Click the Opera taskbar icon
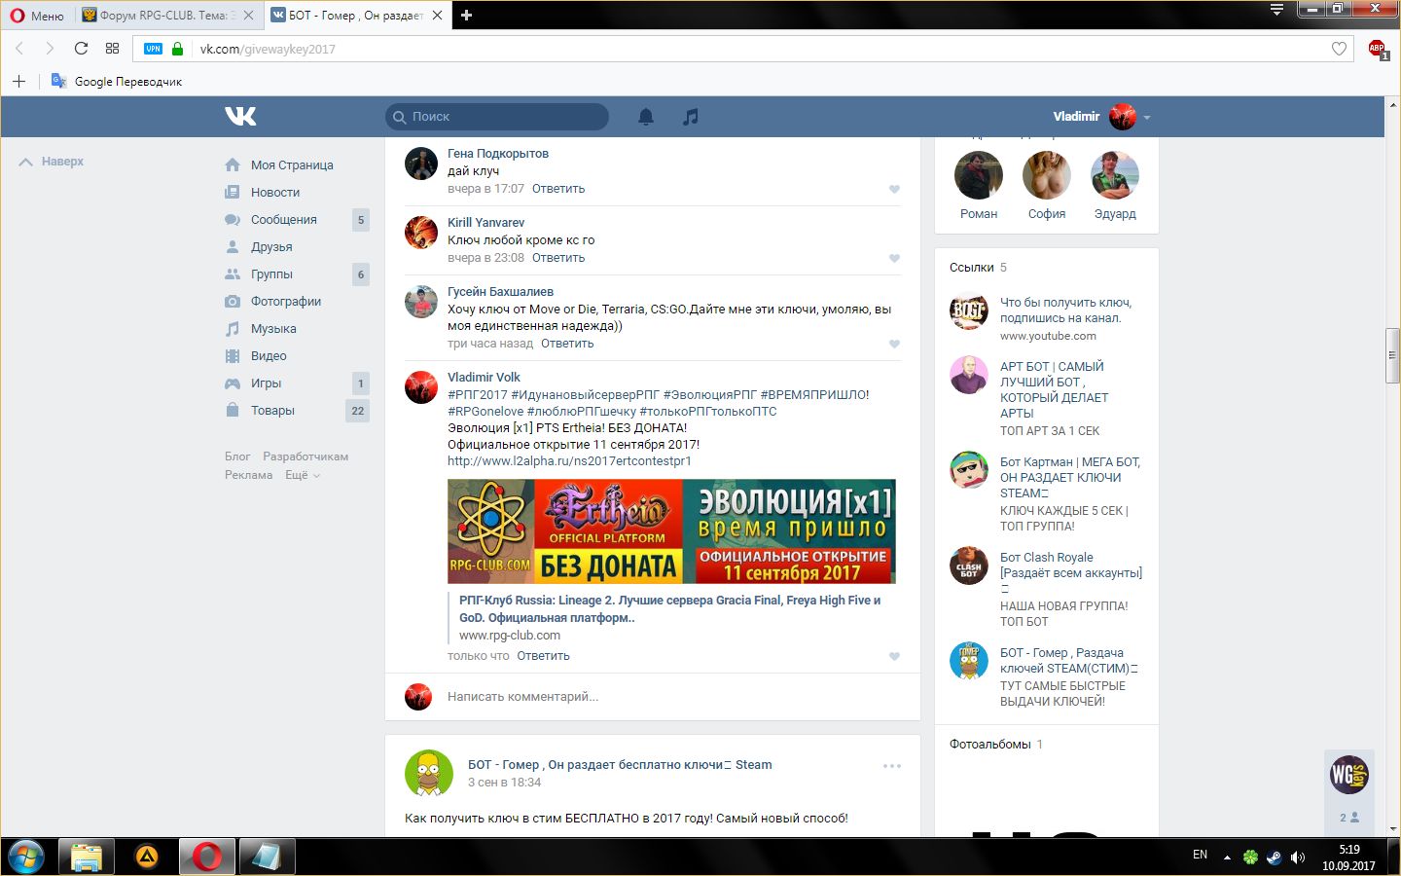Screen dimensions: 1401x876 pos(206,857)
